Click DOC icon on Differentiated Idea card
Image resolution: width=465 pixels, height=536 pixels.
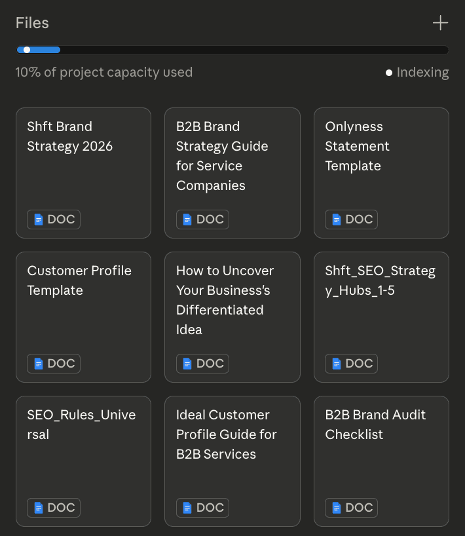[x=187, y=364]
